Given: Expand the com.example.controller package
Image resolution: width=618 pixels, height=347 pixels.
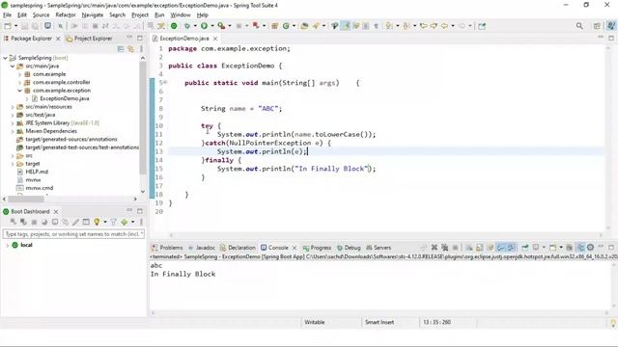Looking at the screenshot, I should (19, 82).
